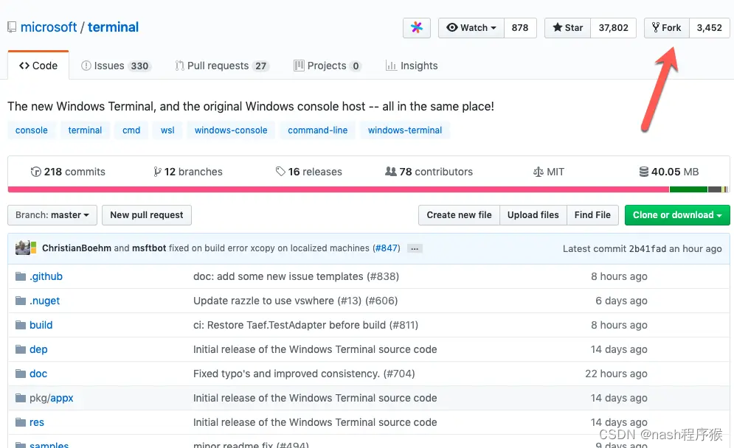This screenshot has width=734, height=448.
Task: Click the database size icon
Action: pos(644,172)
